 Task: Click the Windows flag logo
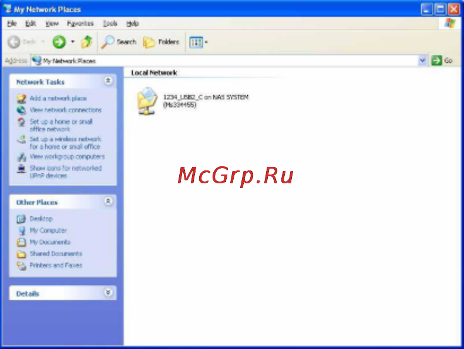coord(450,23)
